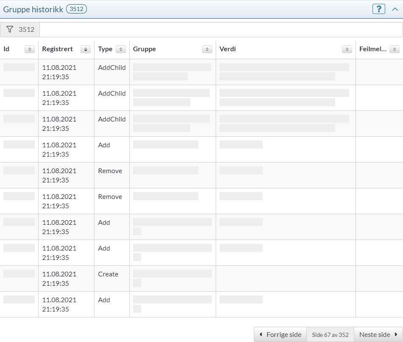This screenshot has width=403, height=342.
Task: Sort by Feilmelding column icon
Action: click(394, 50)
